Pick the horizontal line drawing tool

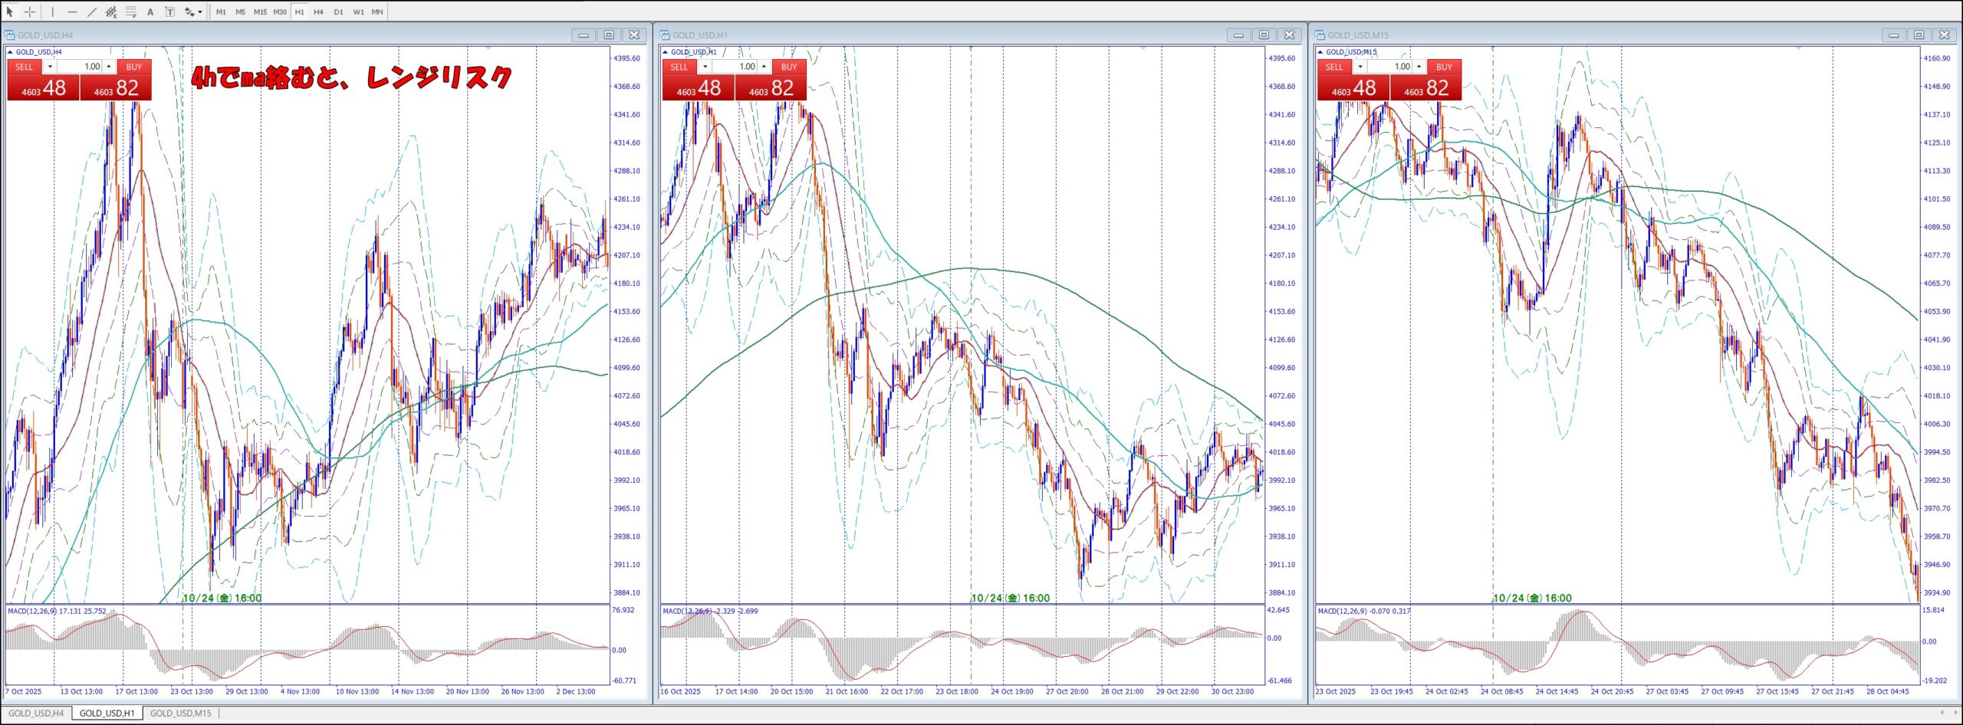coord(72,11)
